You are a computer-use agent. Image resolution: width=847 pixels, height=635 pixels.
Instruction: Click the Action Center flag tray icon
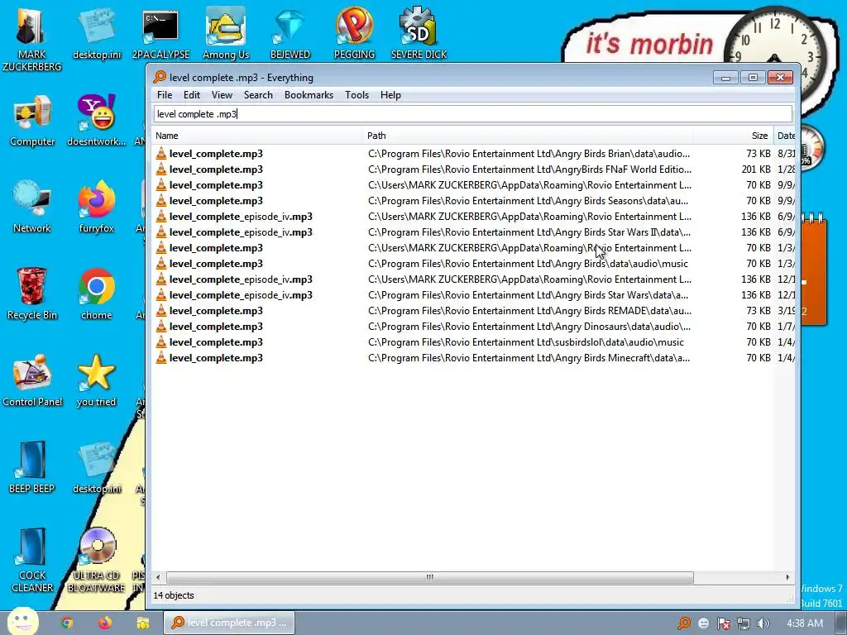click(723, 623)
